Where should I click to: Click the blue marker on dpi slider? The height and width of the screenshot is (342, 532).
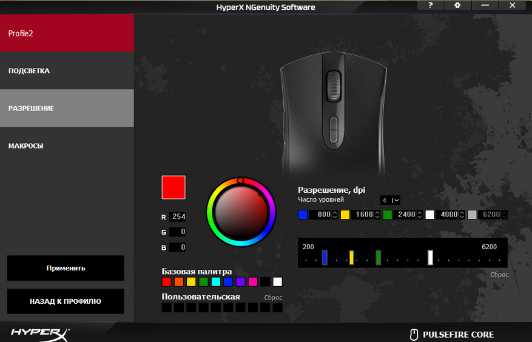(325, 258)
